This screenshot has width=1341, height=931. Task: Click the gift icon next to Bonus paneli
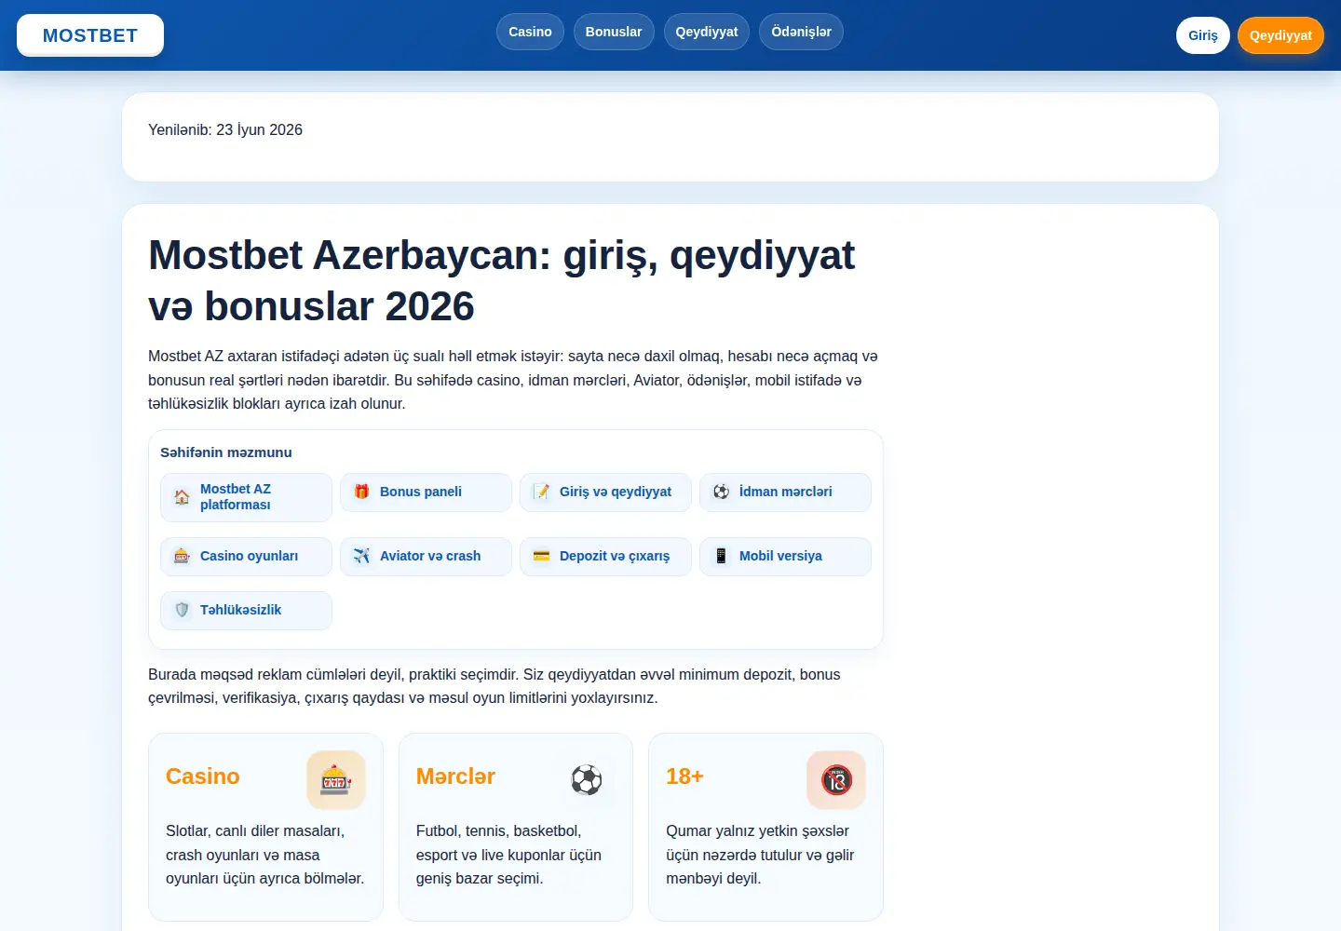361,492
